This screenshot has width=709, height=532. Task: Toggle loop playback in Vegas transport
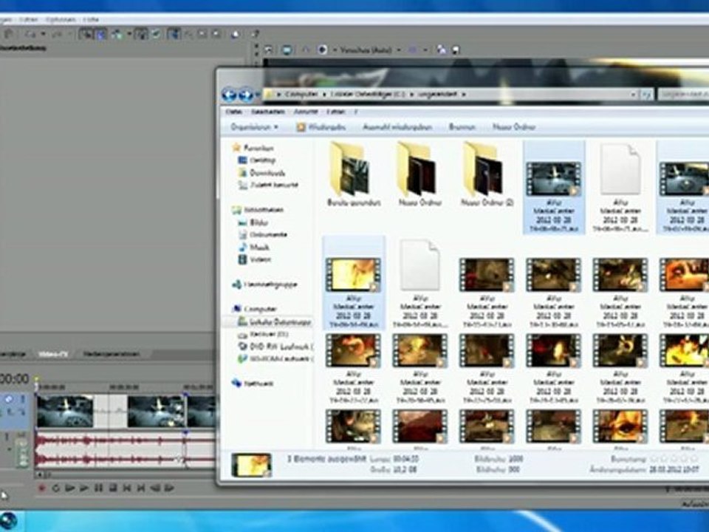click(x=55, y=488)
